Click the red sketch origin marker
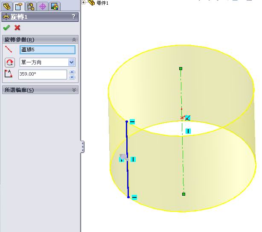Image resolution: width=262 pixels, height=232 pixels. pyautogui.click(x=182, y=117)
